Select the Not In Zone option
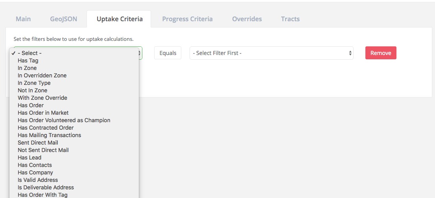The image size is (435, 198). pos(32,90)
